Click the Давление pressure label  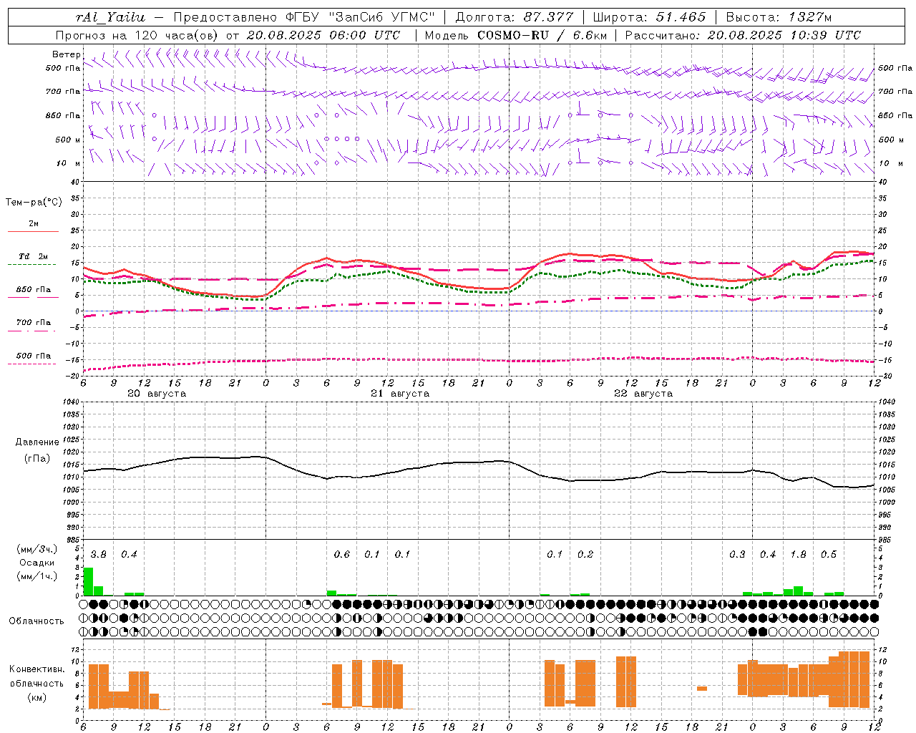click(x=37, y=442)
